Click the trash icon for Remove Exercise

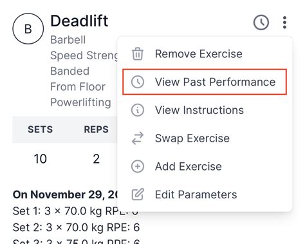pos(137,53)
